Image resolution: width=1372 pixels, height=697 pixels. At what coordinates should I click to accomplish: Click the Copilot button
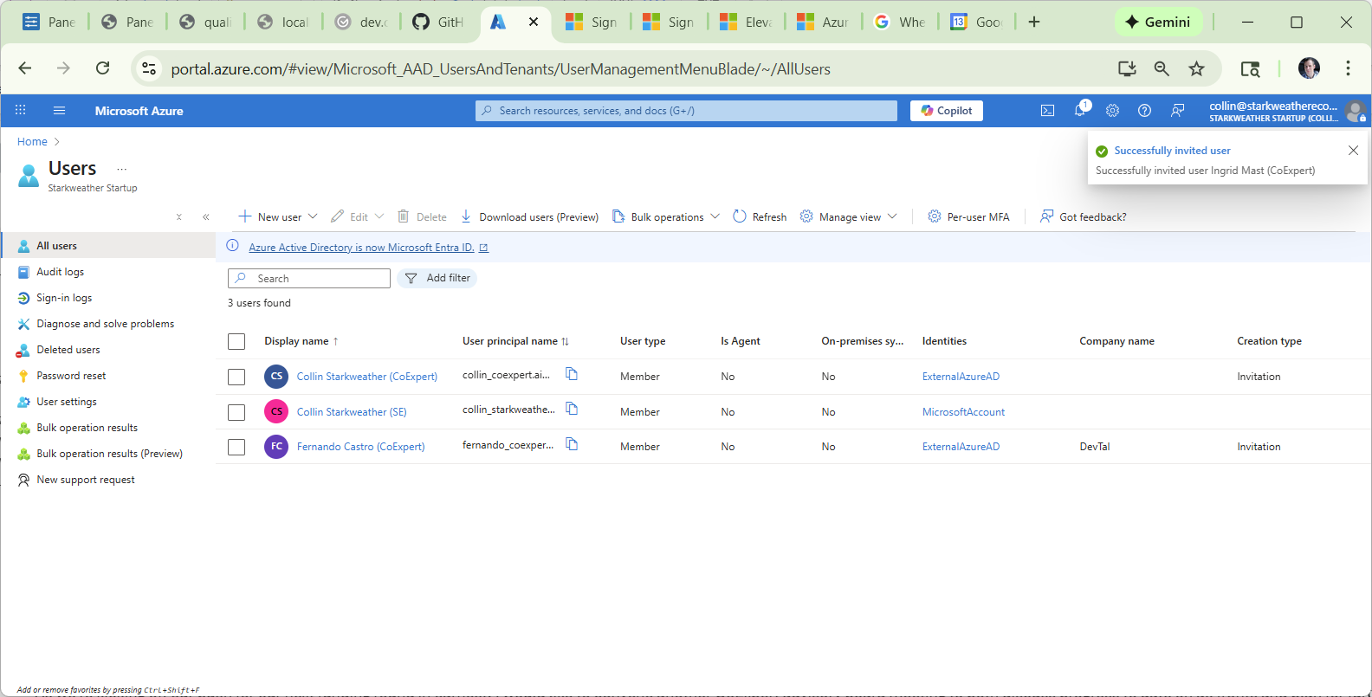[946, 111]
